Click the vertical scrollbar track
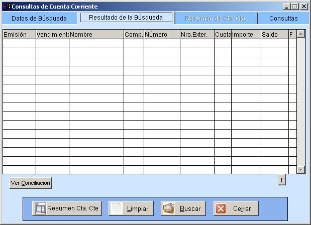The height and width of the screenshot is (225, 311). (x=301, y=100)
